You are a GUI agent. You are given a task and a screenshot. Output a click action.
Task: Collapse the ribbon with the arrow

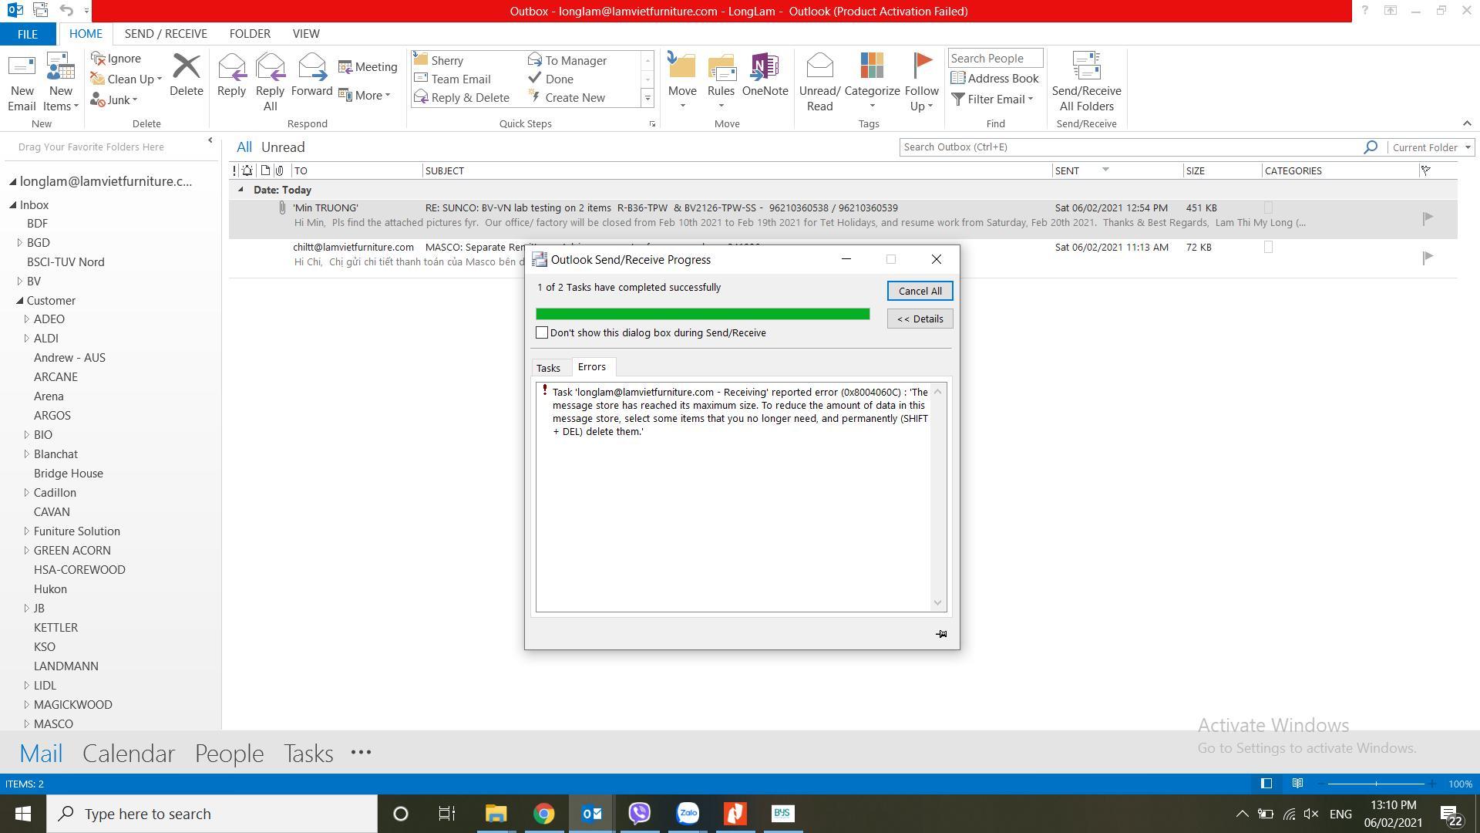1467,123
